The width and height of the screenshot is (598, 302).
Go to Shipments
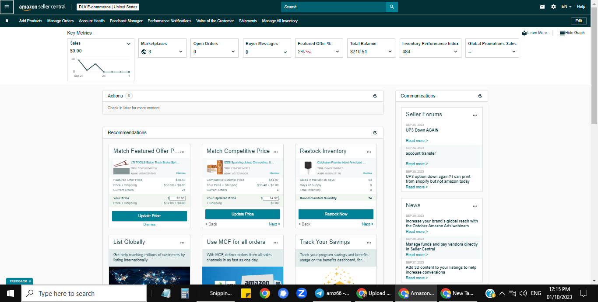[x=248, y=21]
